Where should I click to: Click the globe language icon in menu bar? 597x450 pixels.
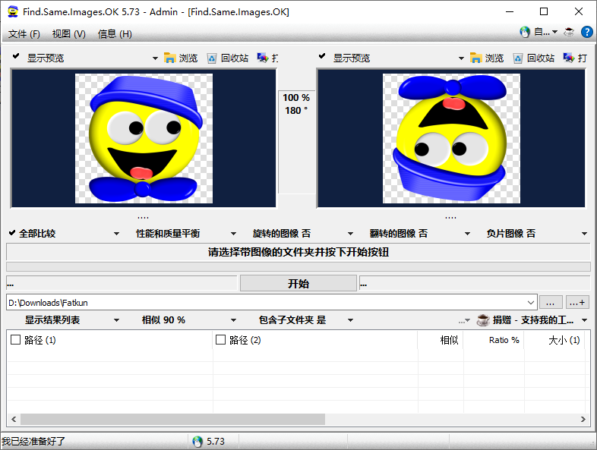525,33
